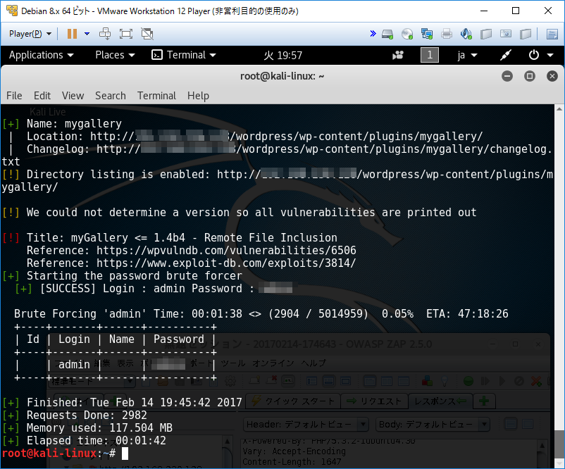Click the 'Memory used: 117.504 MB' line
The height and width of the screenshot is (469, 565).
coord(87,428)
